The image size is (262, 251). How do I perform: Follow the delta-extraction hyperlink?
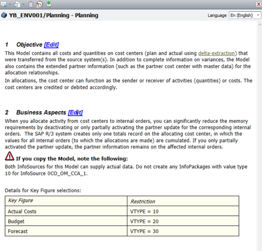pyautogui.click(x=216, y=53)
